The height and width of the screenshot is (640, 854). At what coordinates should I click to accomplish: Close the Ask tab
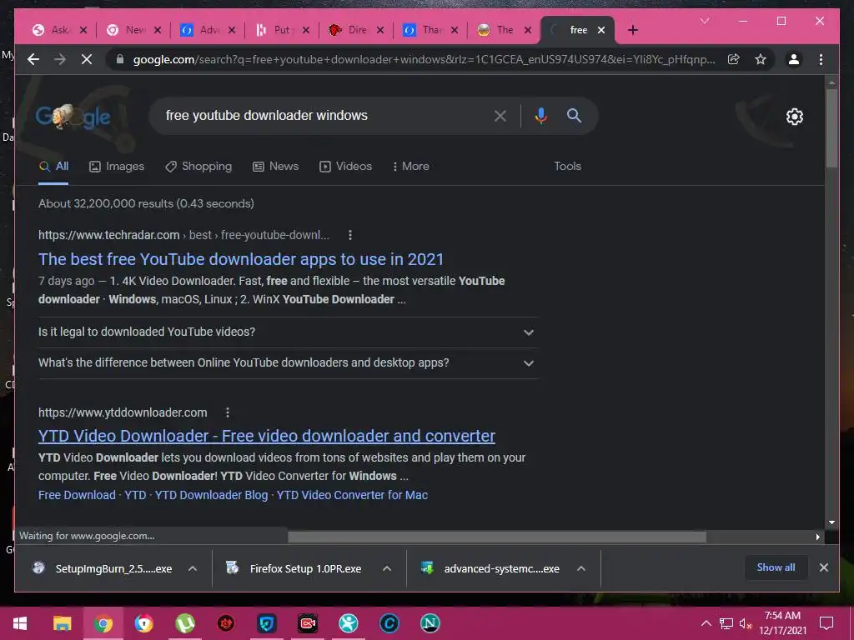pyautogui.click(x=83, y=30)
